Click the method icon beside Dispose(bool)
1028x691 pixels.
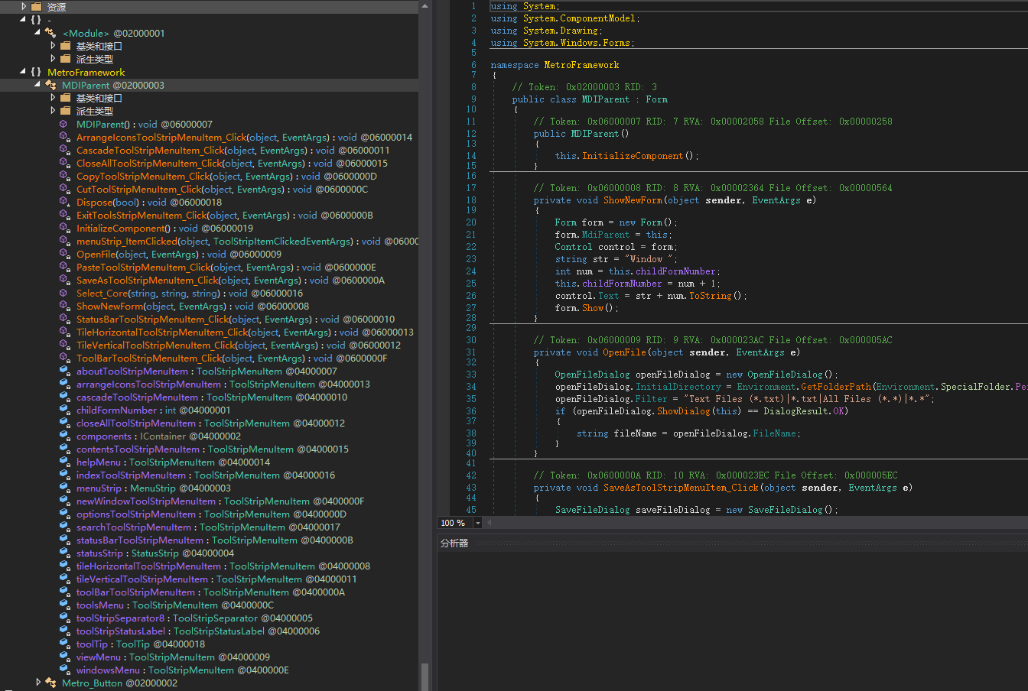[65, 202]
